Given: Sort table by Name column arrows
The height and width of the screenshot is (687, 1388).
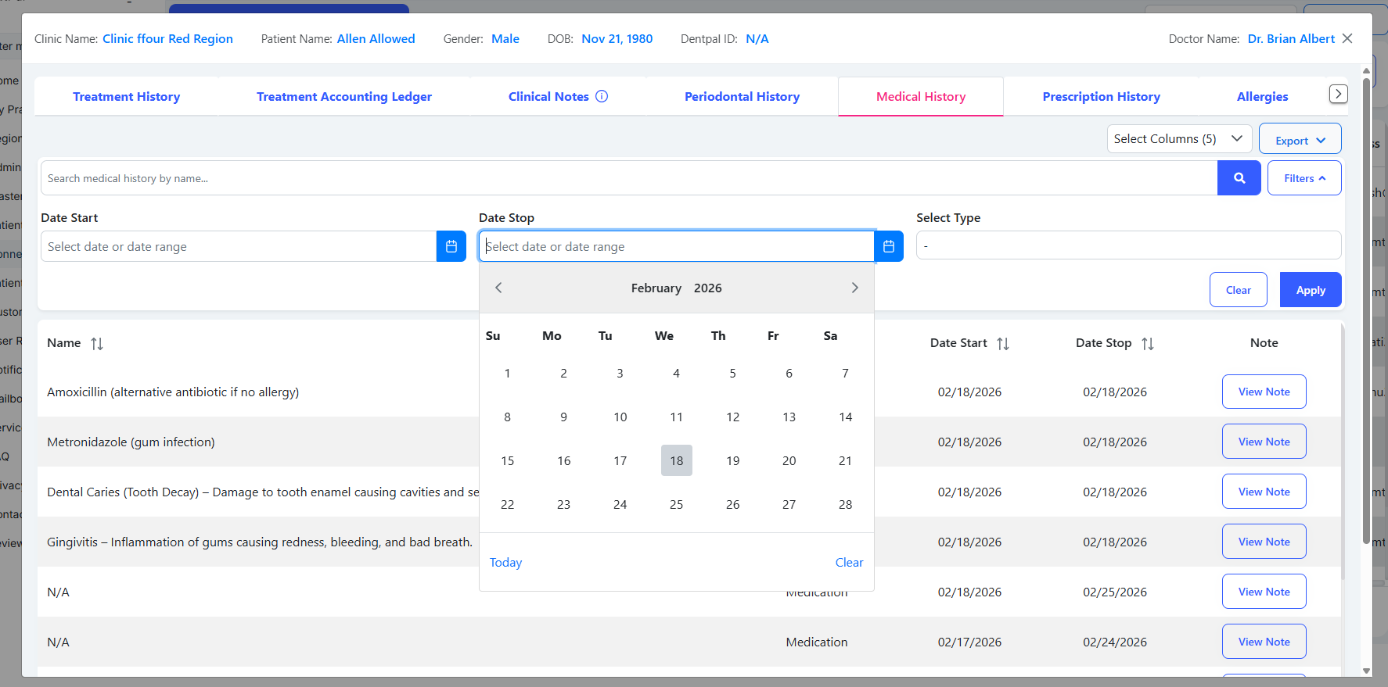Looking at the screenshot, I should coord(97,343).
